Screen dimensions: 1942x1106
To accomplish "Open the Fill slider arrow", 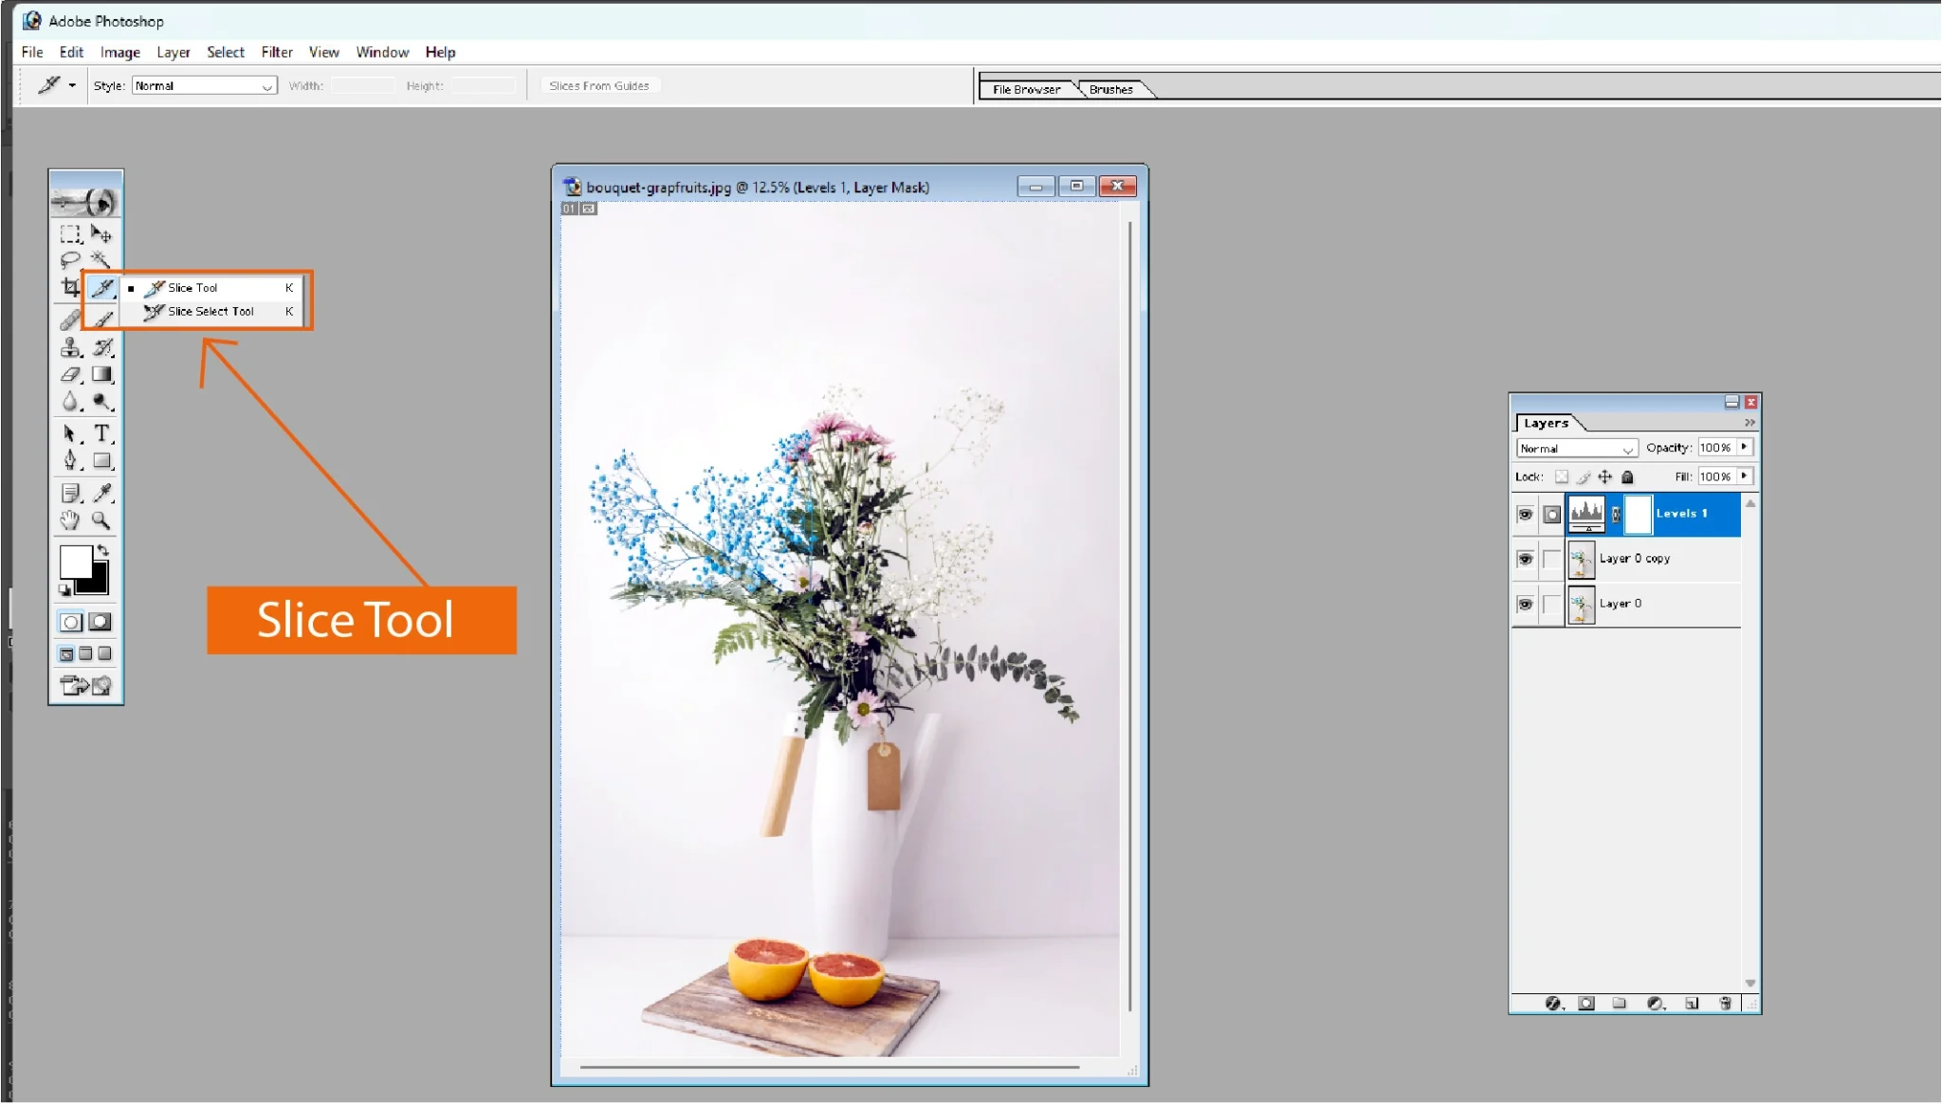I will tap(1744, 477).
